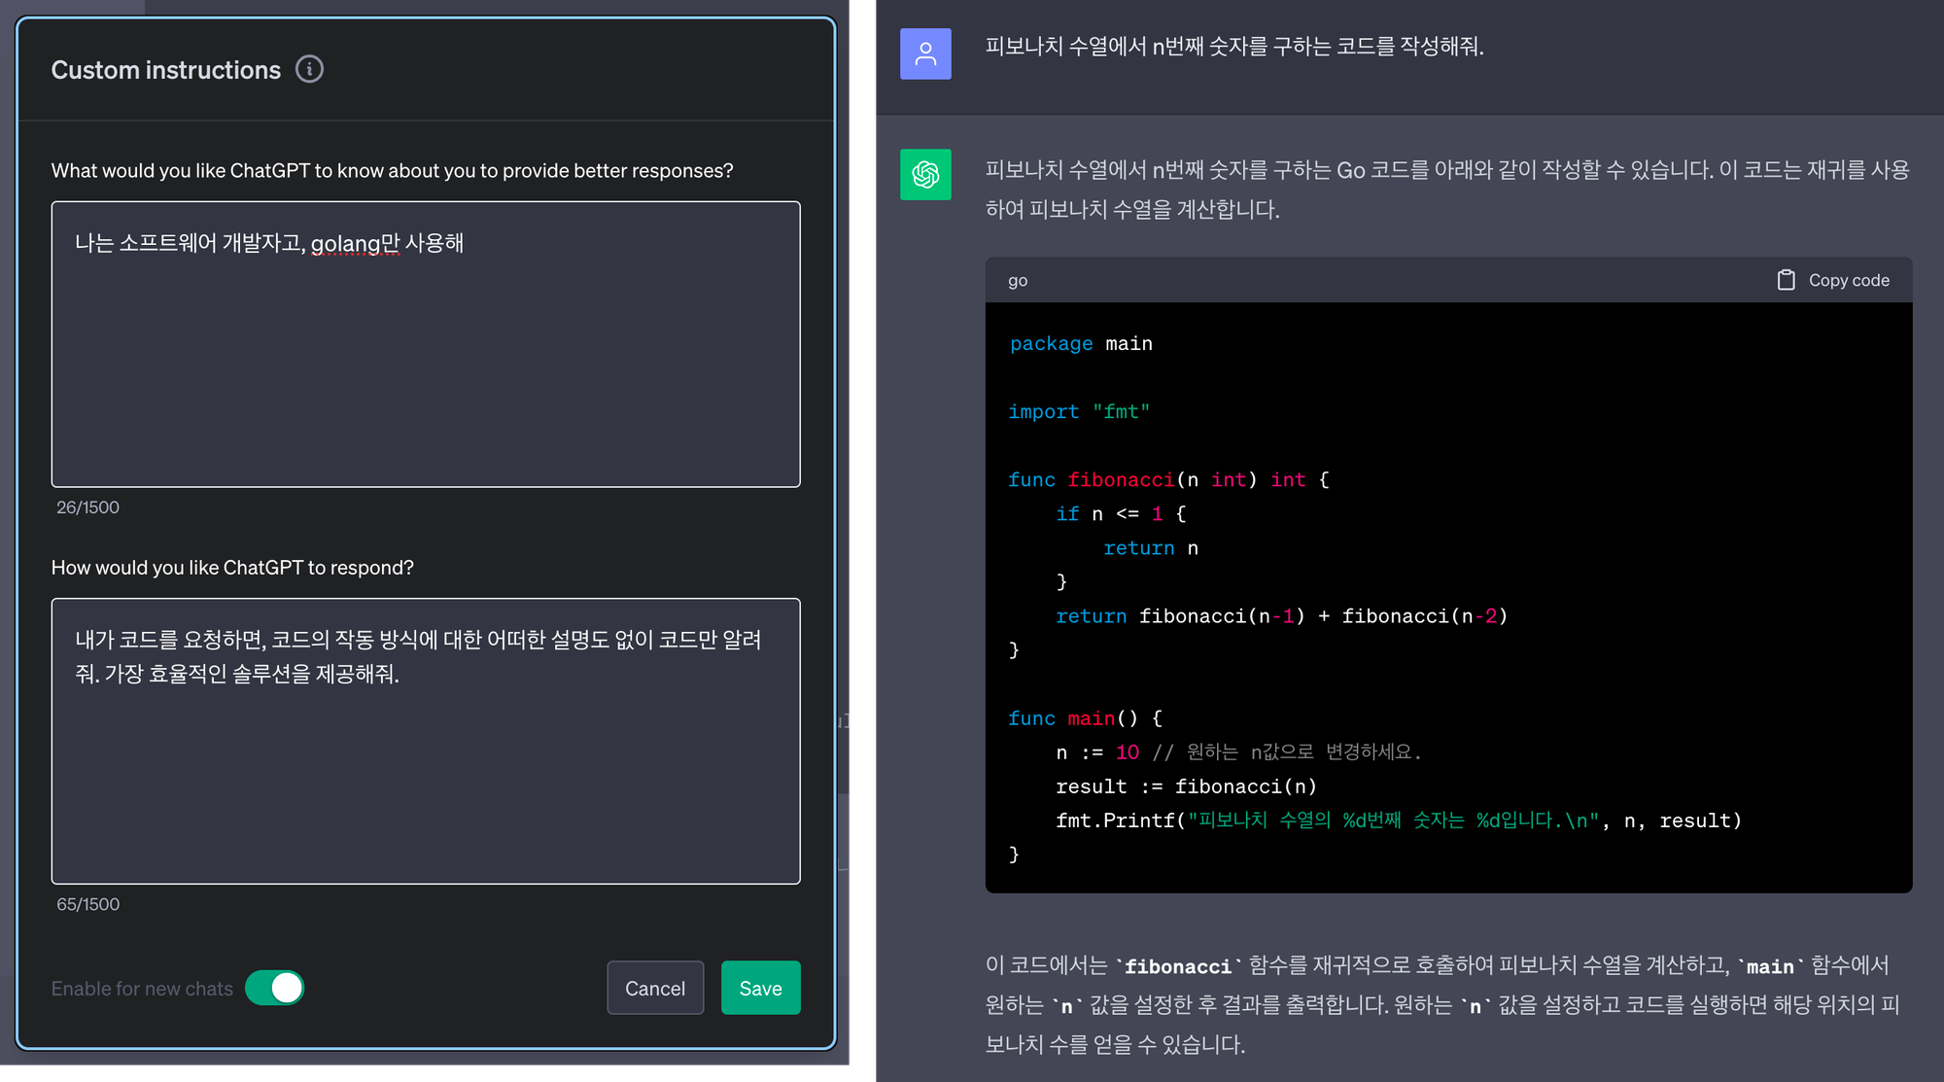Focus the 'know about you' text box
The image size is (1944, 1082).
coord(426,344)
